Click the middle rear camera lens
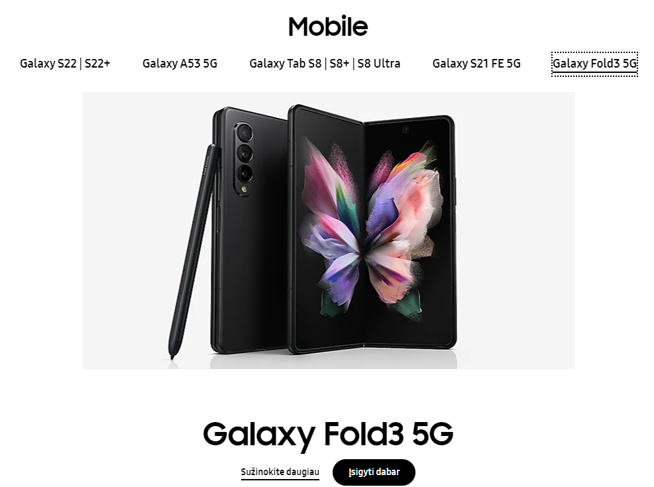Image resolution: width=654 pixels, height=487 pixels. 244,154
